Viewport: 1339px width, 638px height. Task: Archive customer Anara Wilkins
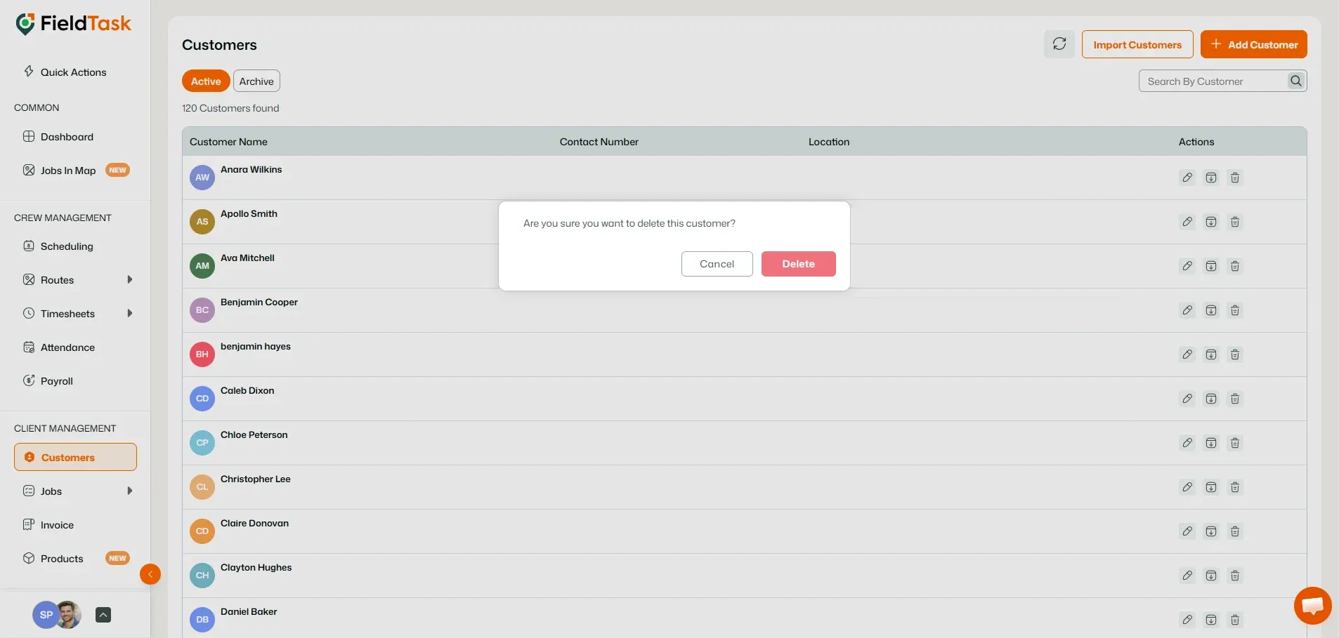[1211, 178]
